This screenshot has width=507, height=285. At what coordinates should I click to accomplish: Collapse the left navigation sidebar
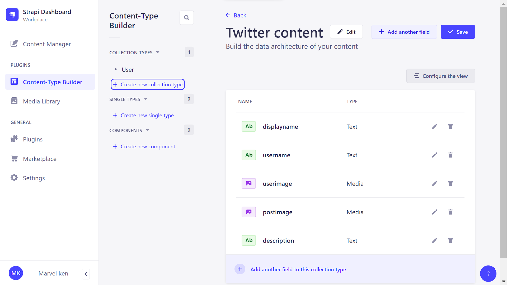click(86, 274)
